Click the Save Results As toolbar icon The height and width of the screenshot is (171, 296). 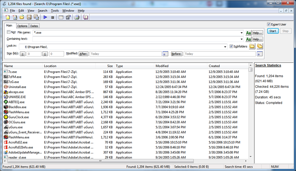pyautogui.click(x=36, y=17)
